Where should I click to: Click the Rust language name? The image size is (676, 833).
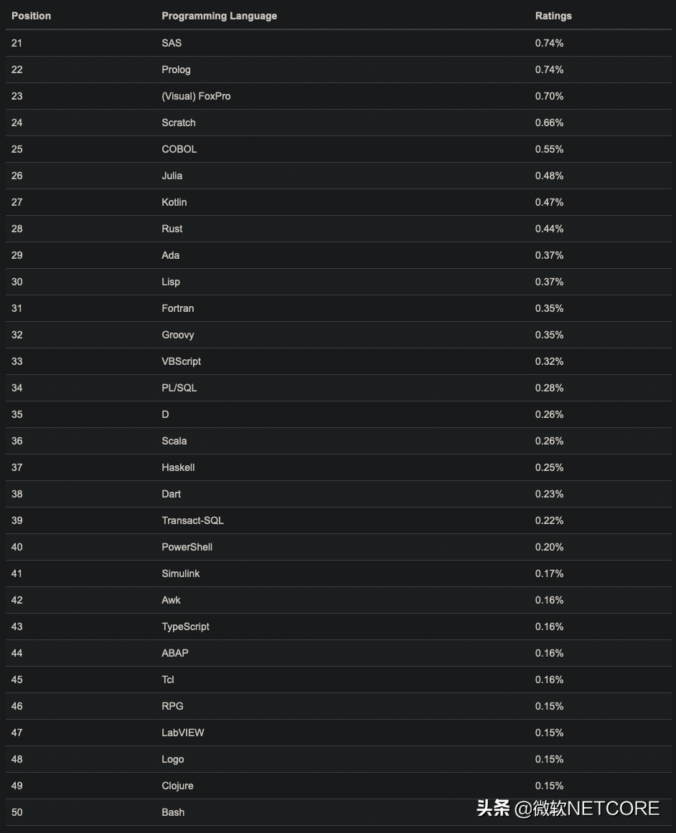(172, 229)
